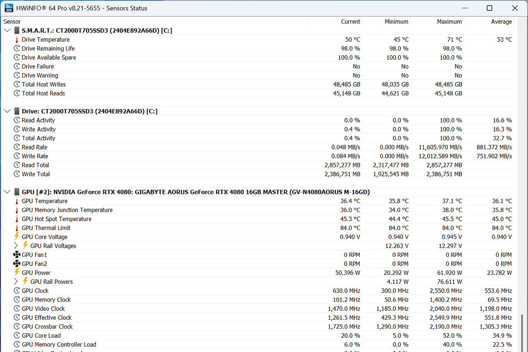Click the GPU Rail Voltages lightning icon
Viewport: 528px width, 352px height.
(26, 246)
